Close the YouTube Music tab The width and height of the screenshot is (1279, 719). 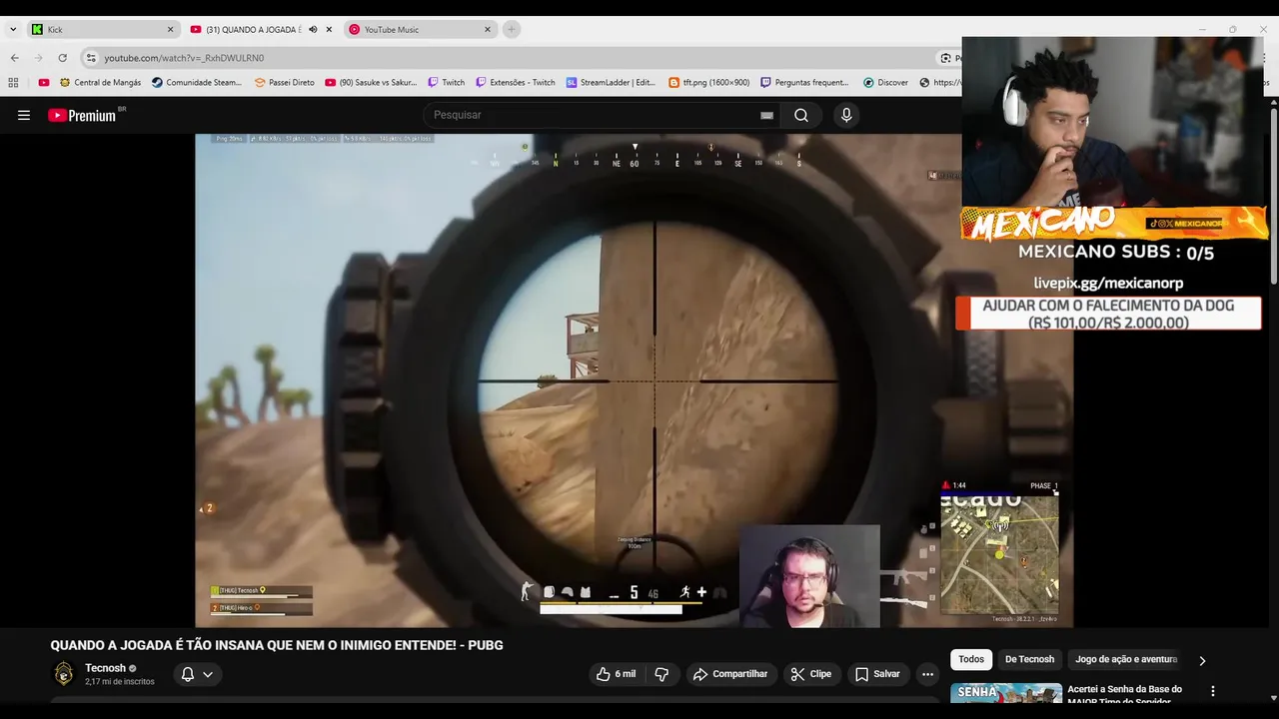(x=488, y=29)
